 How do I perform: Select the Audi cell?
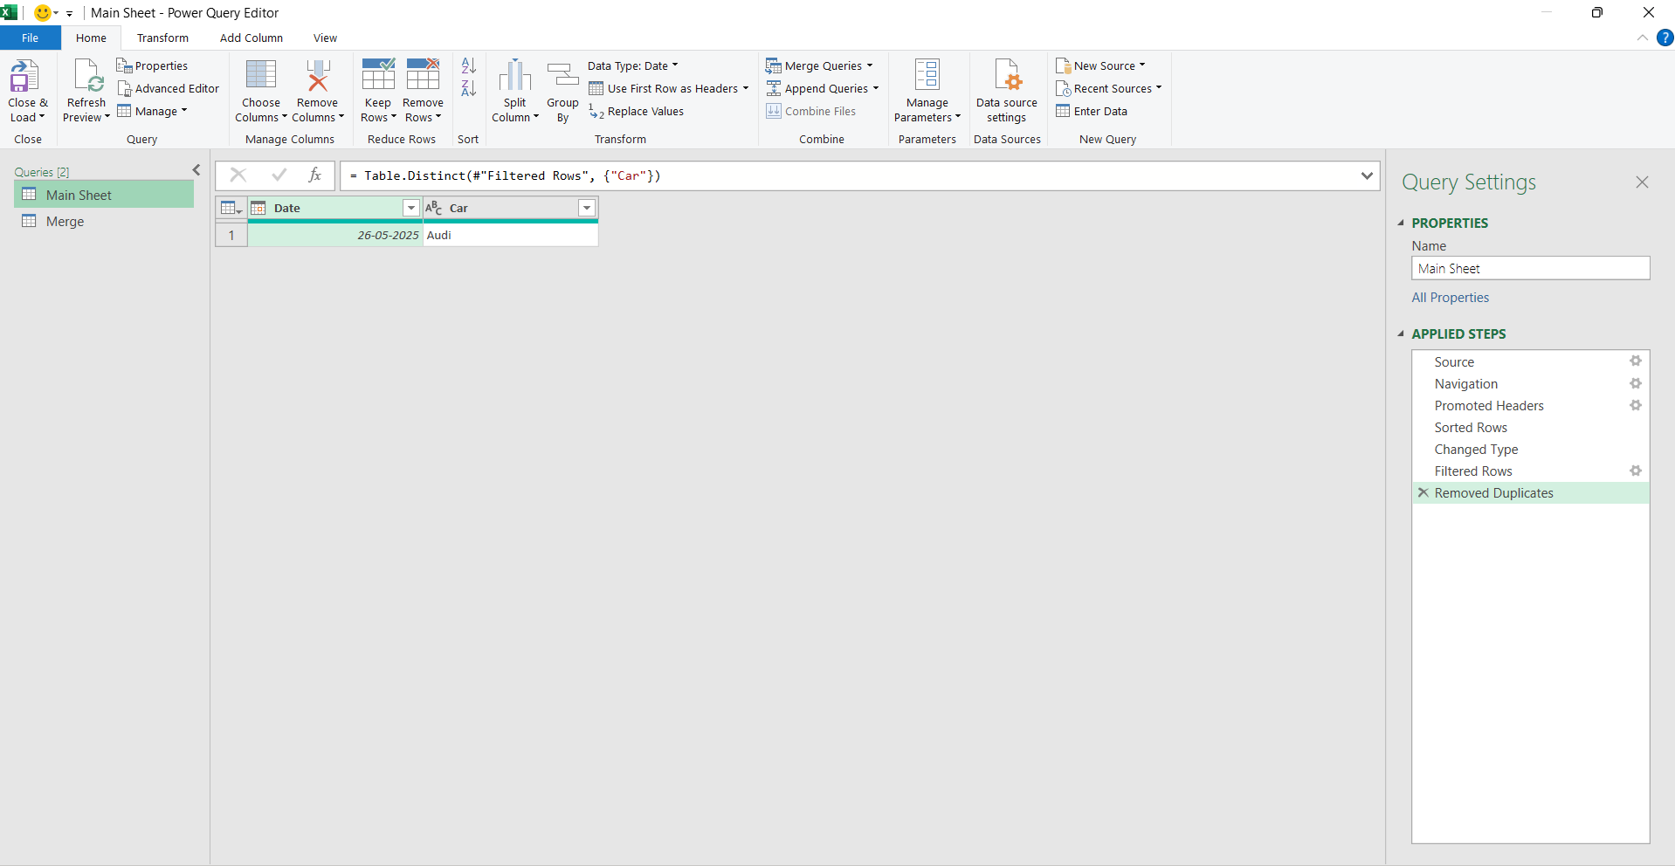[x=511, y=235]
